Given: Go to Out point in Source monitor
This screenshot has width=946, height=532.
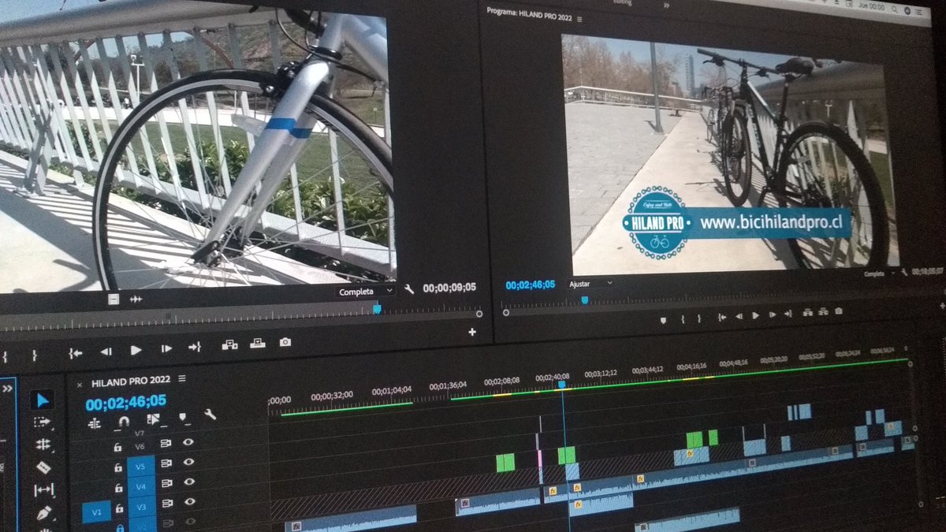Looking at the screenshot, I should (195, 347).
